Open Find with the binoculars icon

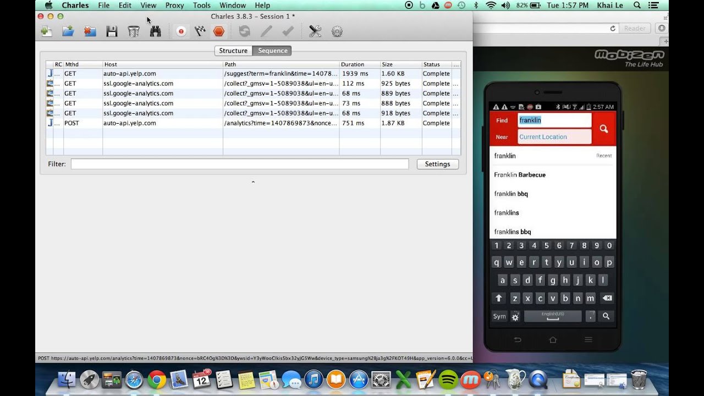[156, 31]
